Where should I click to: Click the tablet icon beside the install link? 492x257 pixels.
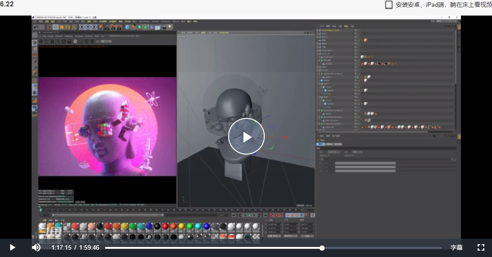coord(389,5)
